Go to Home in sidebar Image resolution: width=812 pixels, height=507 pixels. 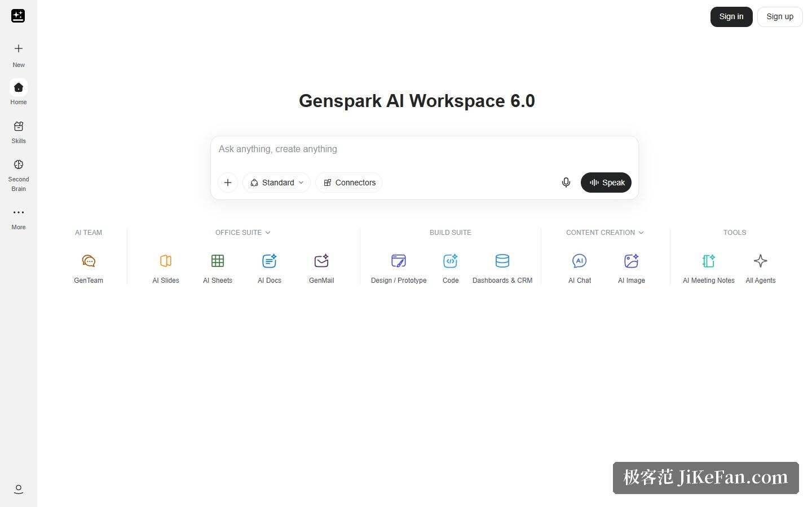(x=19, y=92)
